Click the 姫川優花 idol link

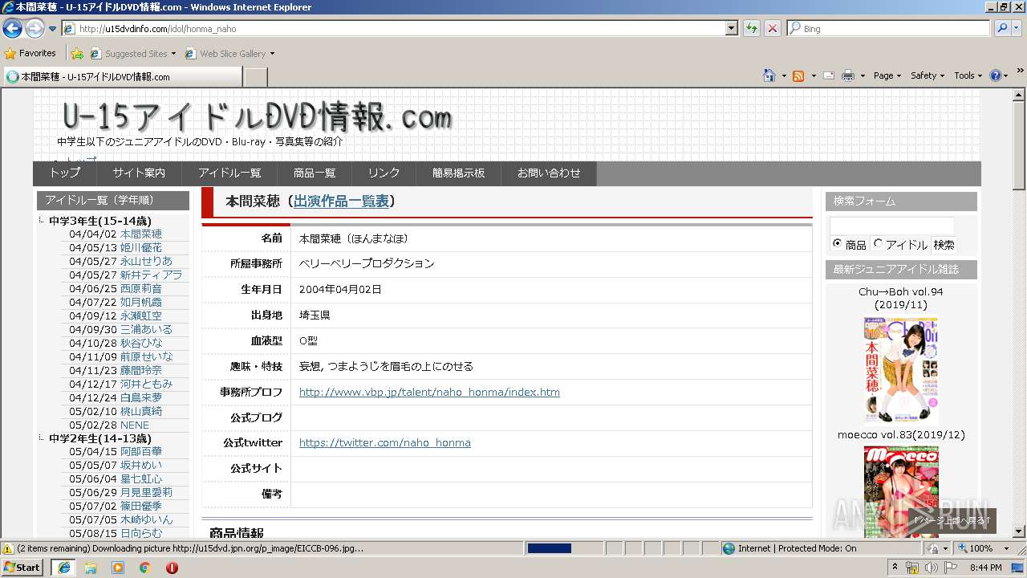point(141,248)
